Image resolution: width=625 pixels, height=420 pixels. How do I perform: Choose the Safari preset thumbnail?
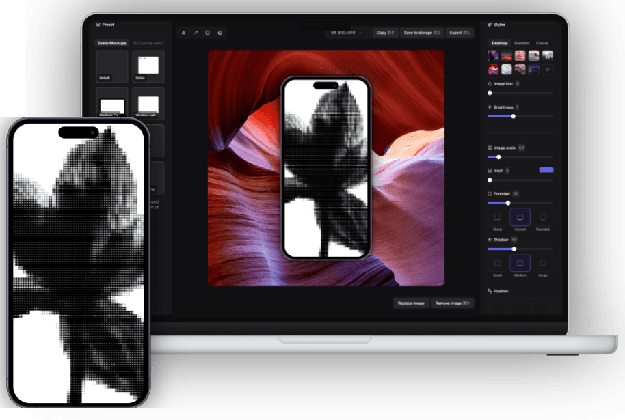[x=148, y=66]
